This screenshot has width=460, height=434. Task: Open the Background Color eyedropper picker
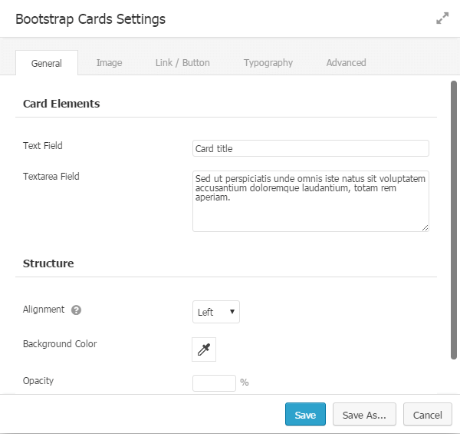(204, 350)
